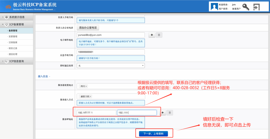Viewport: 270px width, 139px height.
Task: Collapse the ICP备案管理 sidebar section
Action: (16, 24)
